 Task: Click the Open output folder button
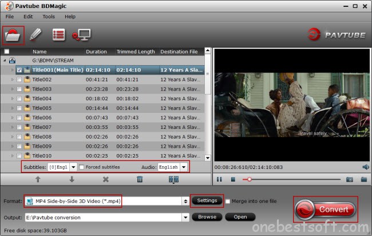[240, 217]
